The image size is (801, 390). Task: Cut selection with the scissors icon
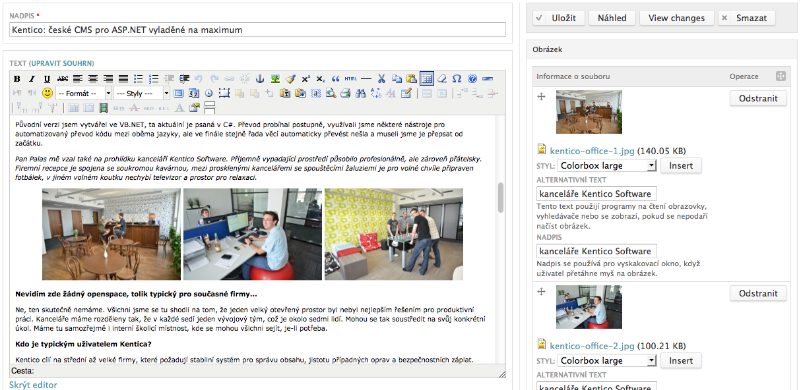tap(381, 79)
